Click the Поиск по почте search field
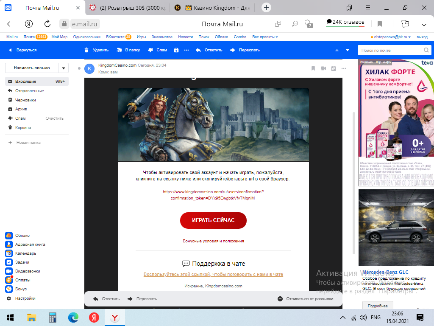This screenshot has width=434, height=326. (x=395, y=50)
